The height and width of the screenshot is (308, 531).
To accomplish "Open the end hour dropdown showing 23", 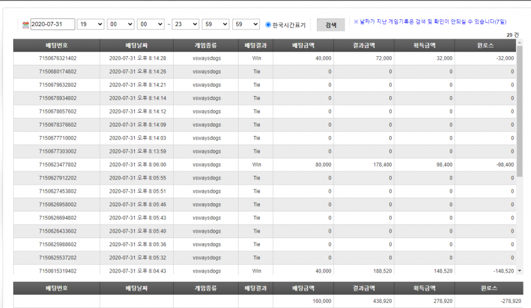I will 186,24.
